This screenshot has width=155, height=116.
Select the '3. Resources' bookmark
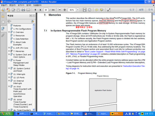[19, 36]
